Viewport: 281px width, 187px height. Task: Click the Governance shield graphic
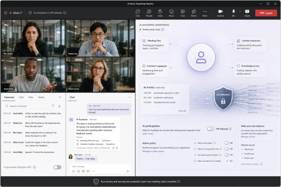point(223,98)
